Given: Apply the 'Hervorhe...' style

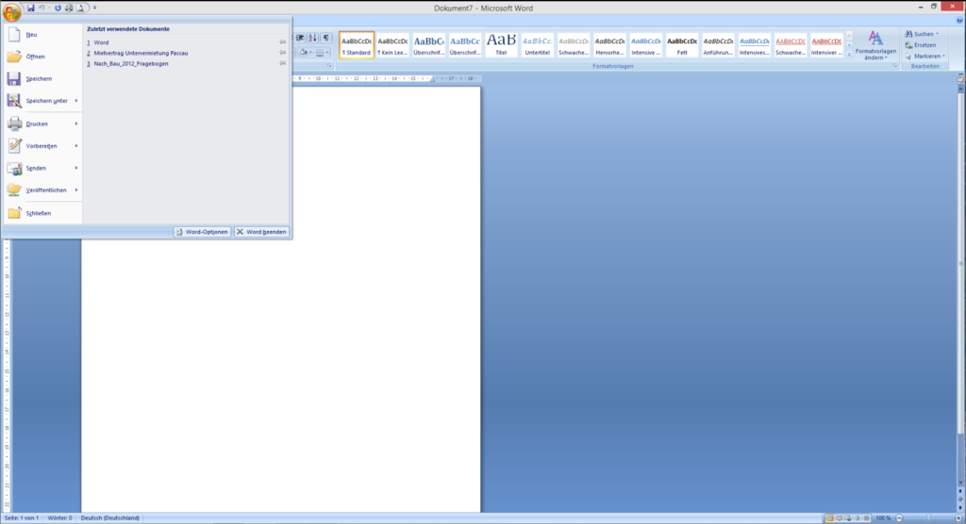Looking at the screenshot, I should click(x=609, y=45).
